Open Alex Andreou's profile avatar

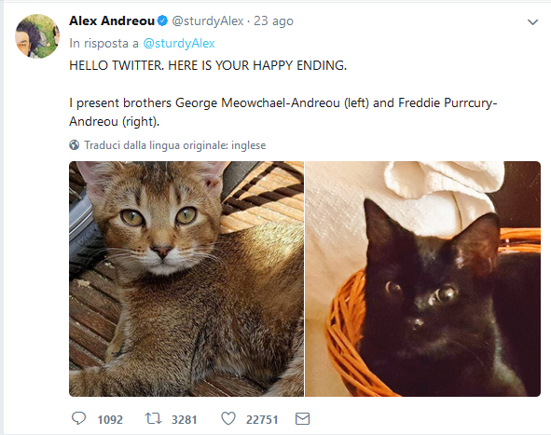pos(37,36)
